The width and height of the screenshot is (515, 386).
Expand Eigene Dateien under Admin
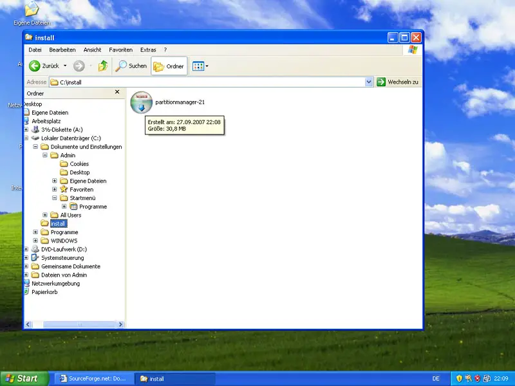55,181
